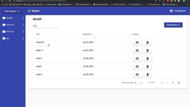
Task: Click the Notes page heading
Action: [36, 11]
